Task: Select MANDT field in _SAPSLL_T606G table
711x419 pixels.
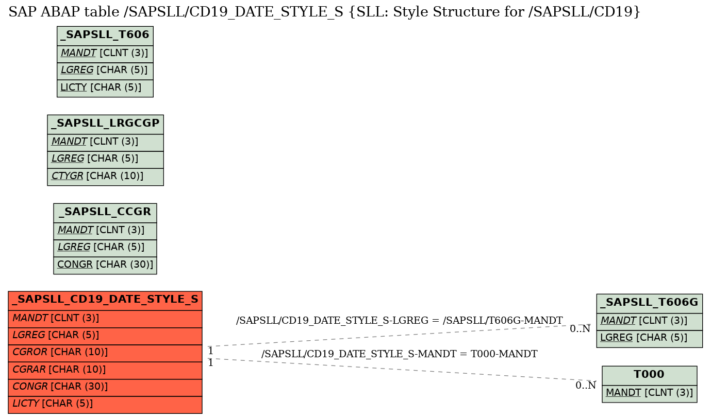Action: [x=649, y=322]
